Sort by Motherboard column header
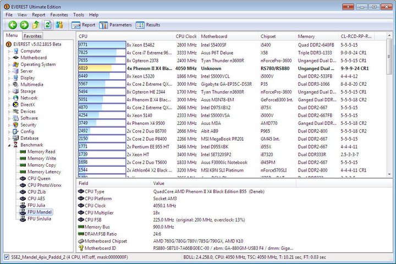Image resolution: width=396 pixels, height=264 pixels. pyautogui.click(x=229, y=36)
